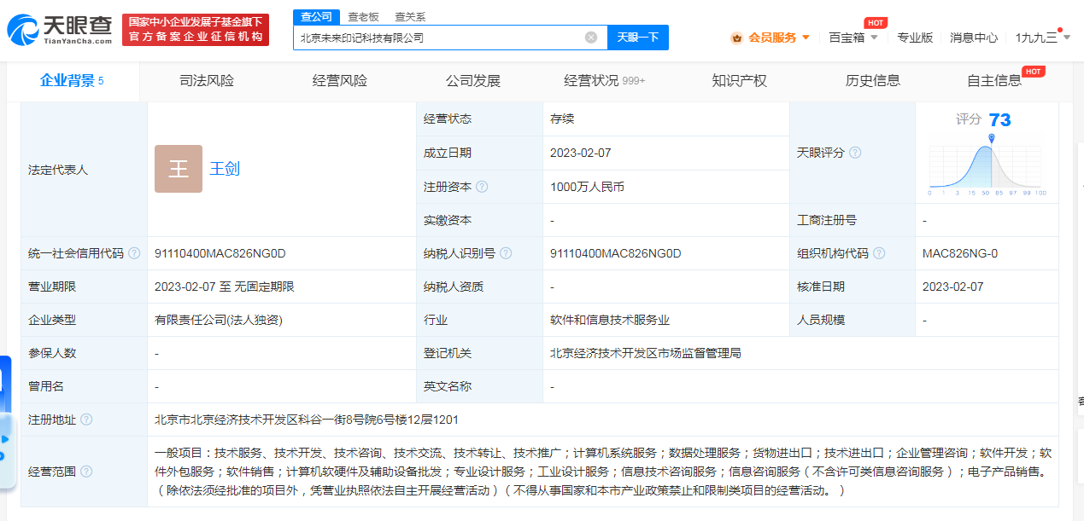Click help icon next to 纳税人识别号
Screen dimensions: 1084x521
point(506,253)
